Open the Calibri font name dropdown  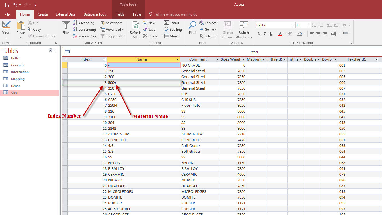[x=293, y=25]
